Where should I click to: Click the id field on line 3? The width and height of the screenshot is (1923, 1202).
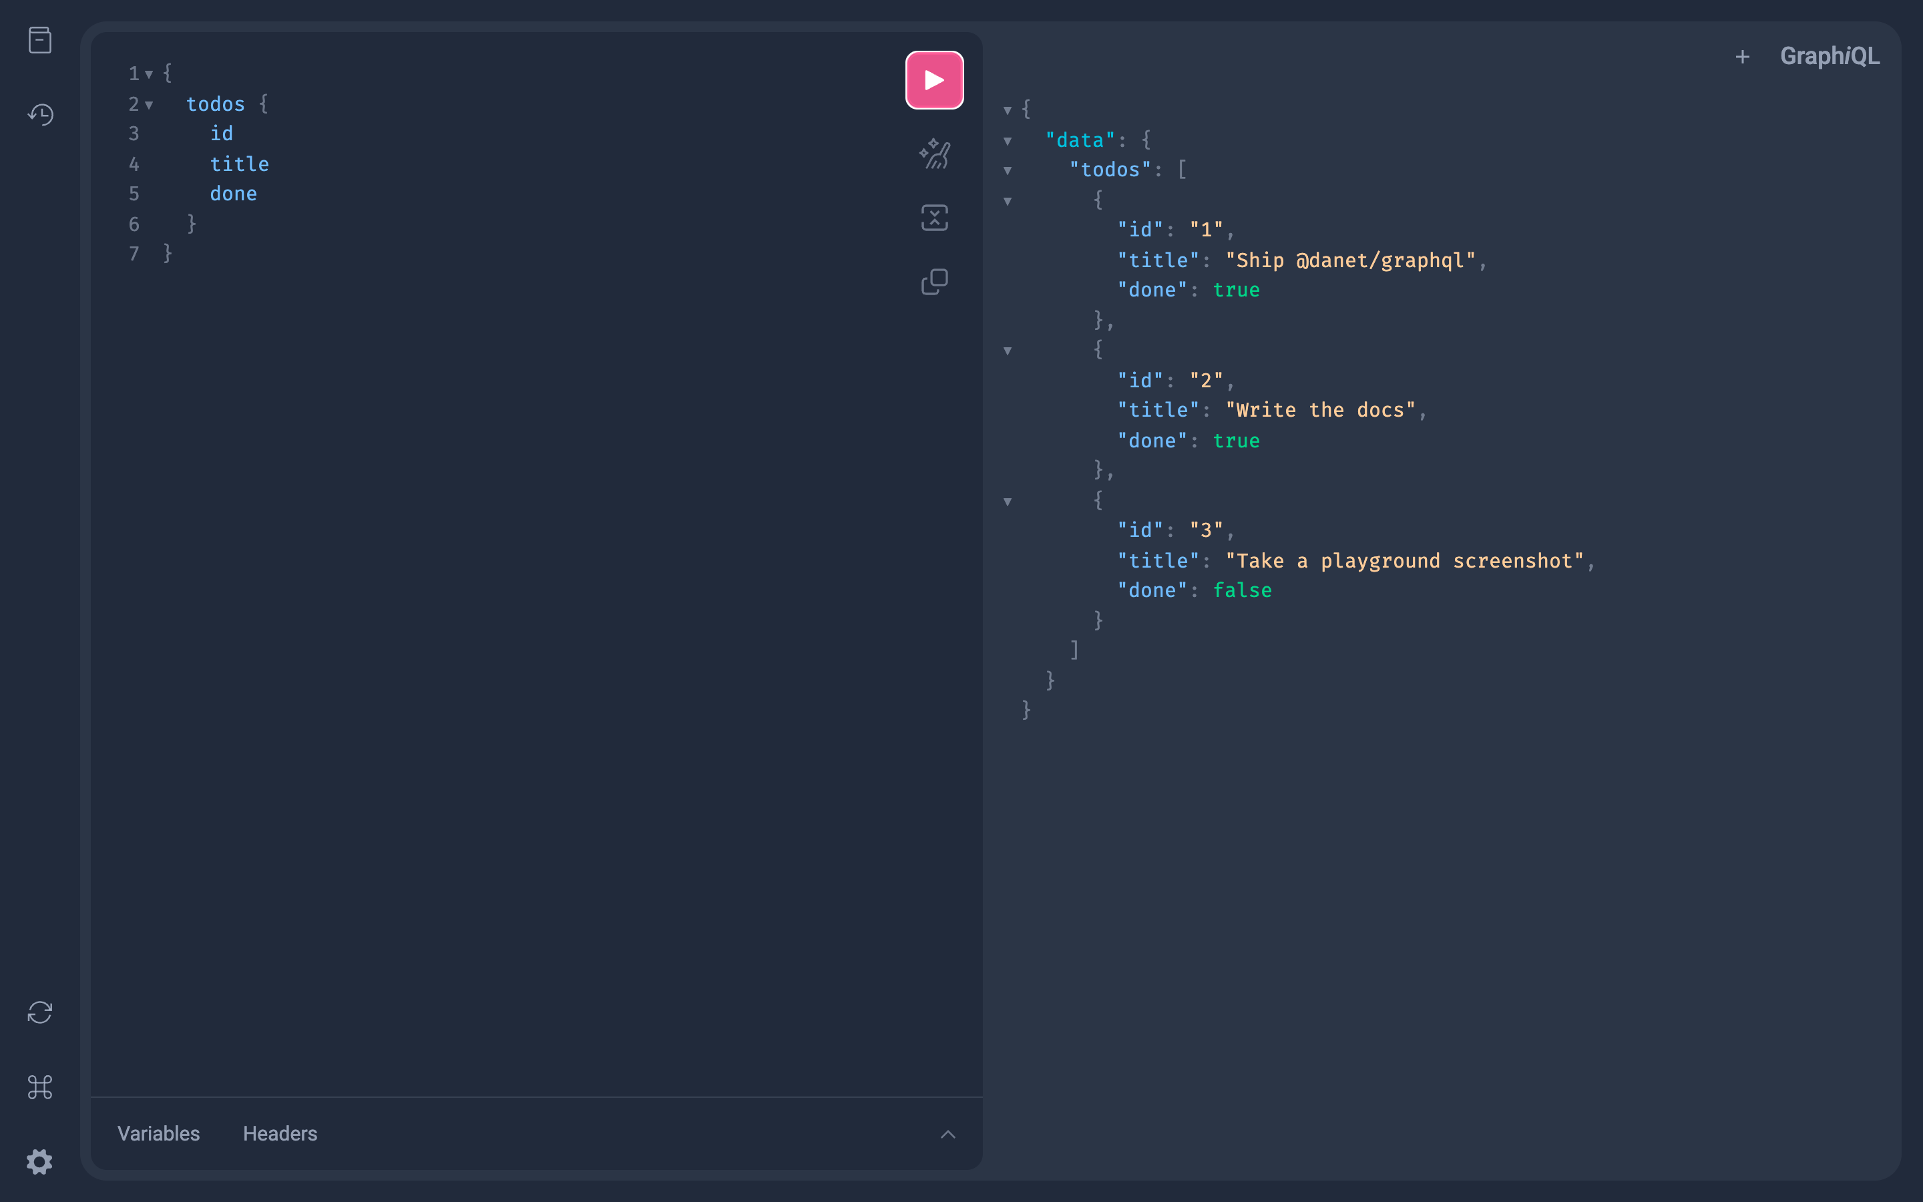[x=222, y=134]
